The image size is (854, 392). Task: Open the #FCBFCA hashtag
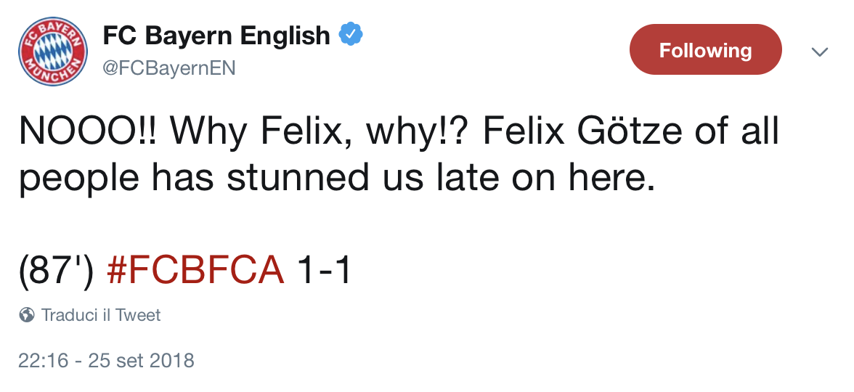[195, 271]
